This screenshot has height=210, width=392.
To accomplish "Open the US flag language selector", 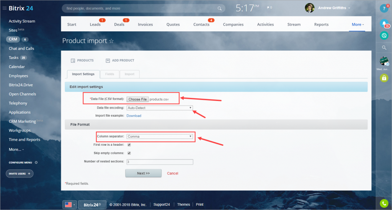I will click(x=70, y=205).
